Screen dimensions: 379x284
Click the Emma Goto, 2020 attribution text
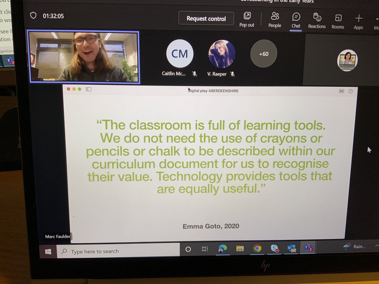tap(211, 226)
